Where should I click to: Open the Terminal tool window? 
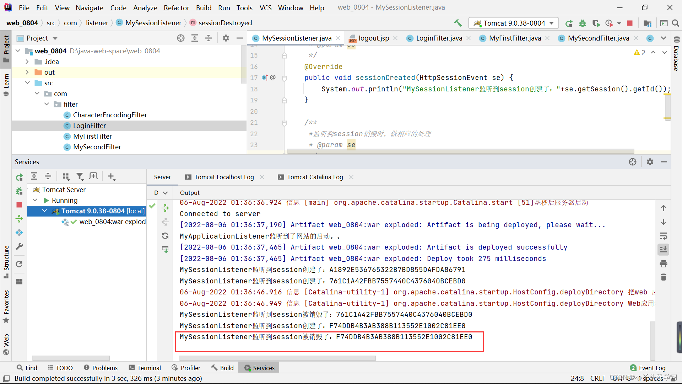[145, 368]
